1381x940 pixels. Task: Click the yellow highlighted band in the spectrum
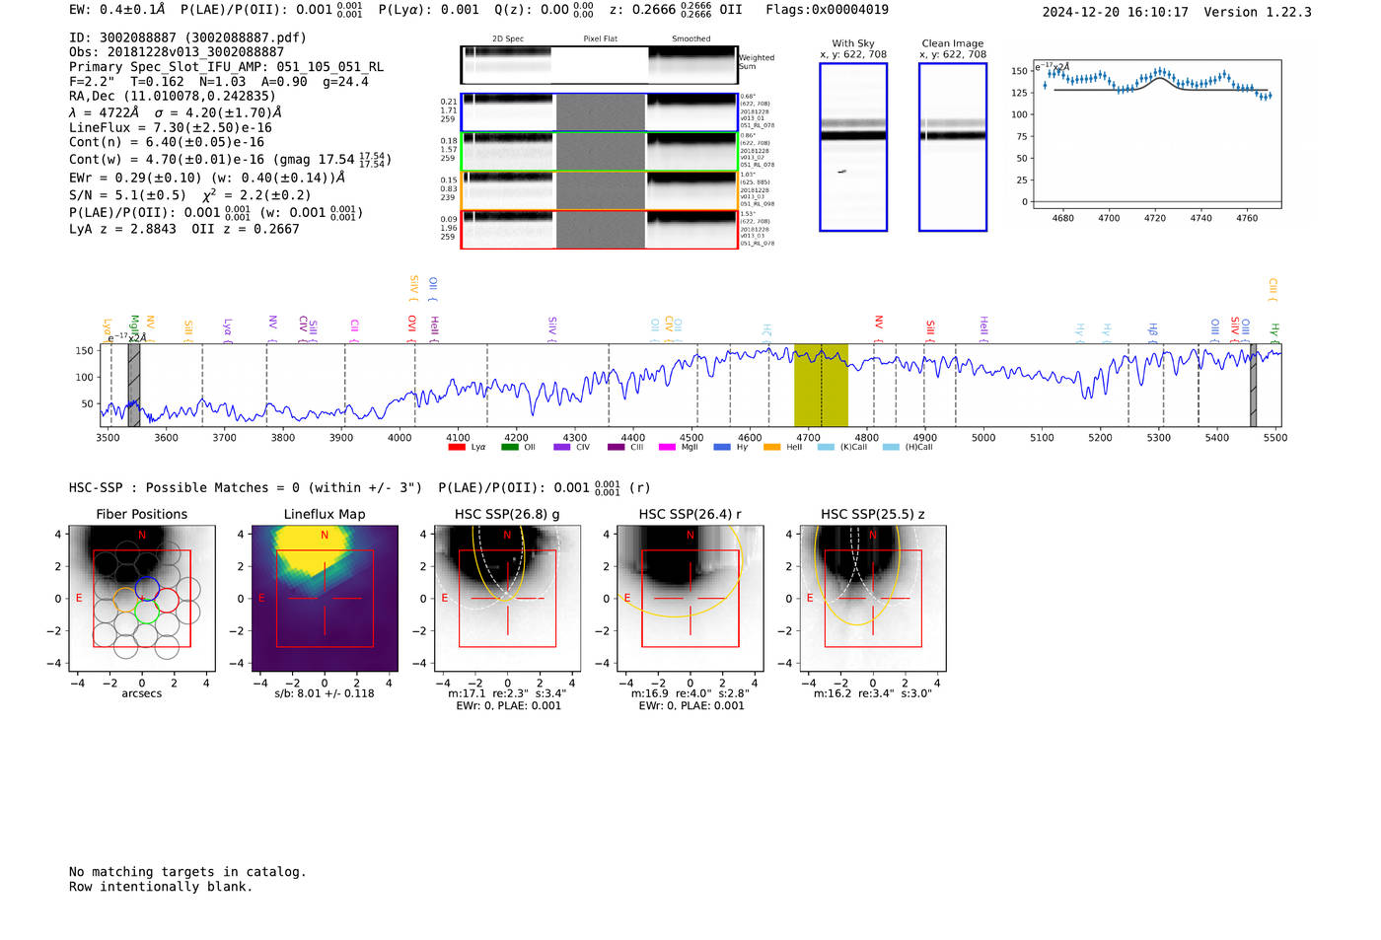point(821,385)
